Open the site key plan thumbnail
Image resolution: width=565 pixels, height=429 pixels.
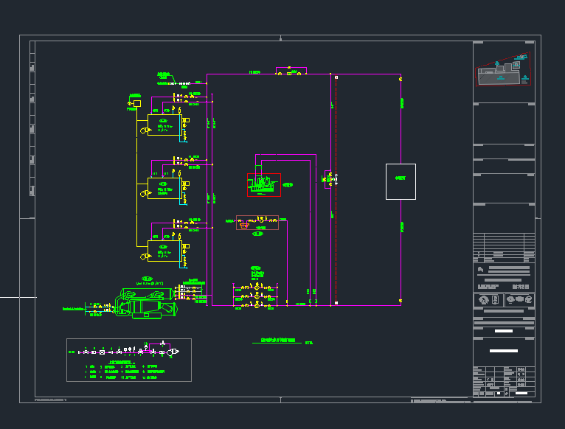pos(503,69)
